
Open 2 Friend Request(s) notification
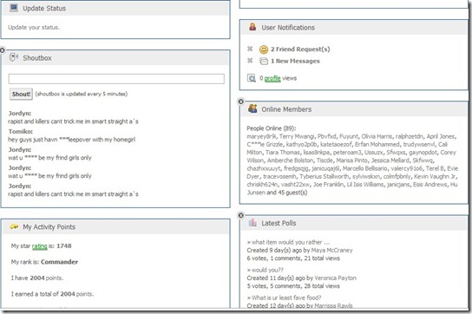[300, 49]
